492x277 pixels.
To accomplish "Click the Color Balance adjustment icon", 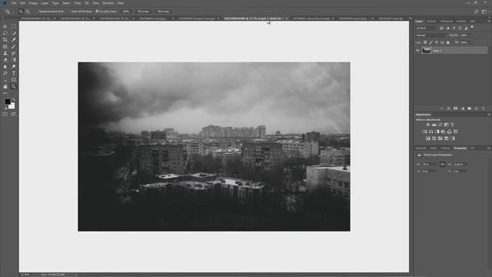I will [430, 132].
